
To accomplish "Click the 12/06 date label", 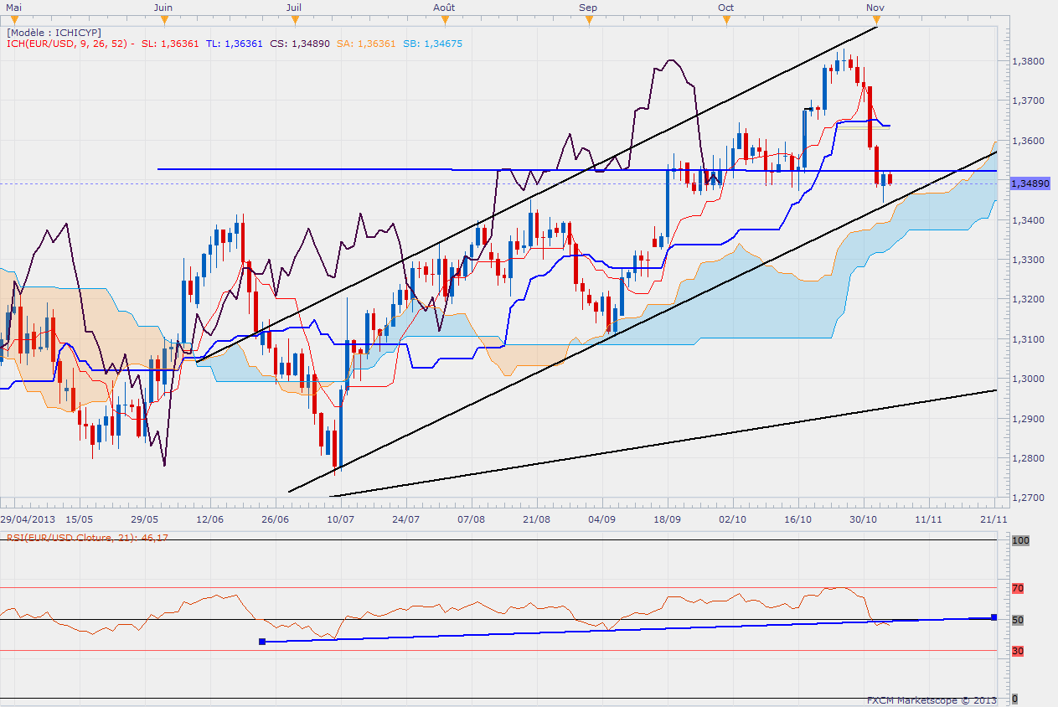I will 209,519.
